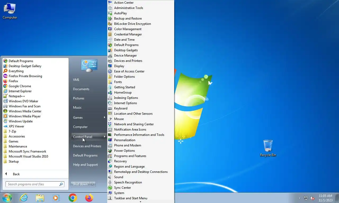Image resolution: width=339 pixels, height=203 pixels.
Task: Open Internet Options icon
Action: click(x=110, y=103)
